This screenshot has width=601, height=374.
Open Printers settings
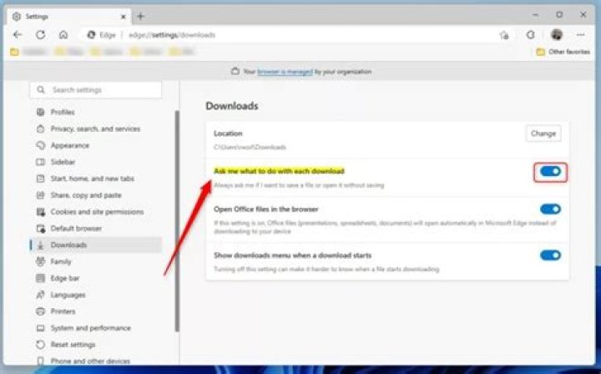tap(96, 311)
